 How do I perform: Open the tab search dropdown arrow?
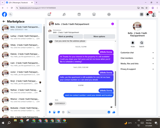click(x=3, y=3)
